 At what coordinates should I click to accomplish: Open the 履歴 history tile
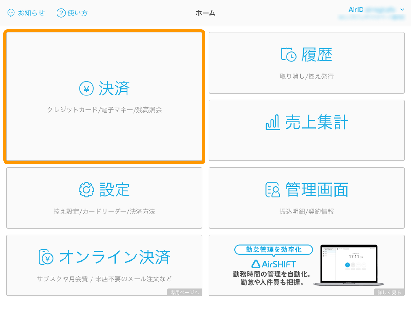coord(307,63)
